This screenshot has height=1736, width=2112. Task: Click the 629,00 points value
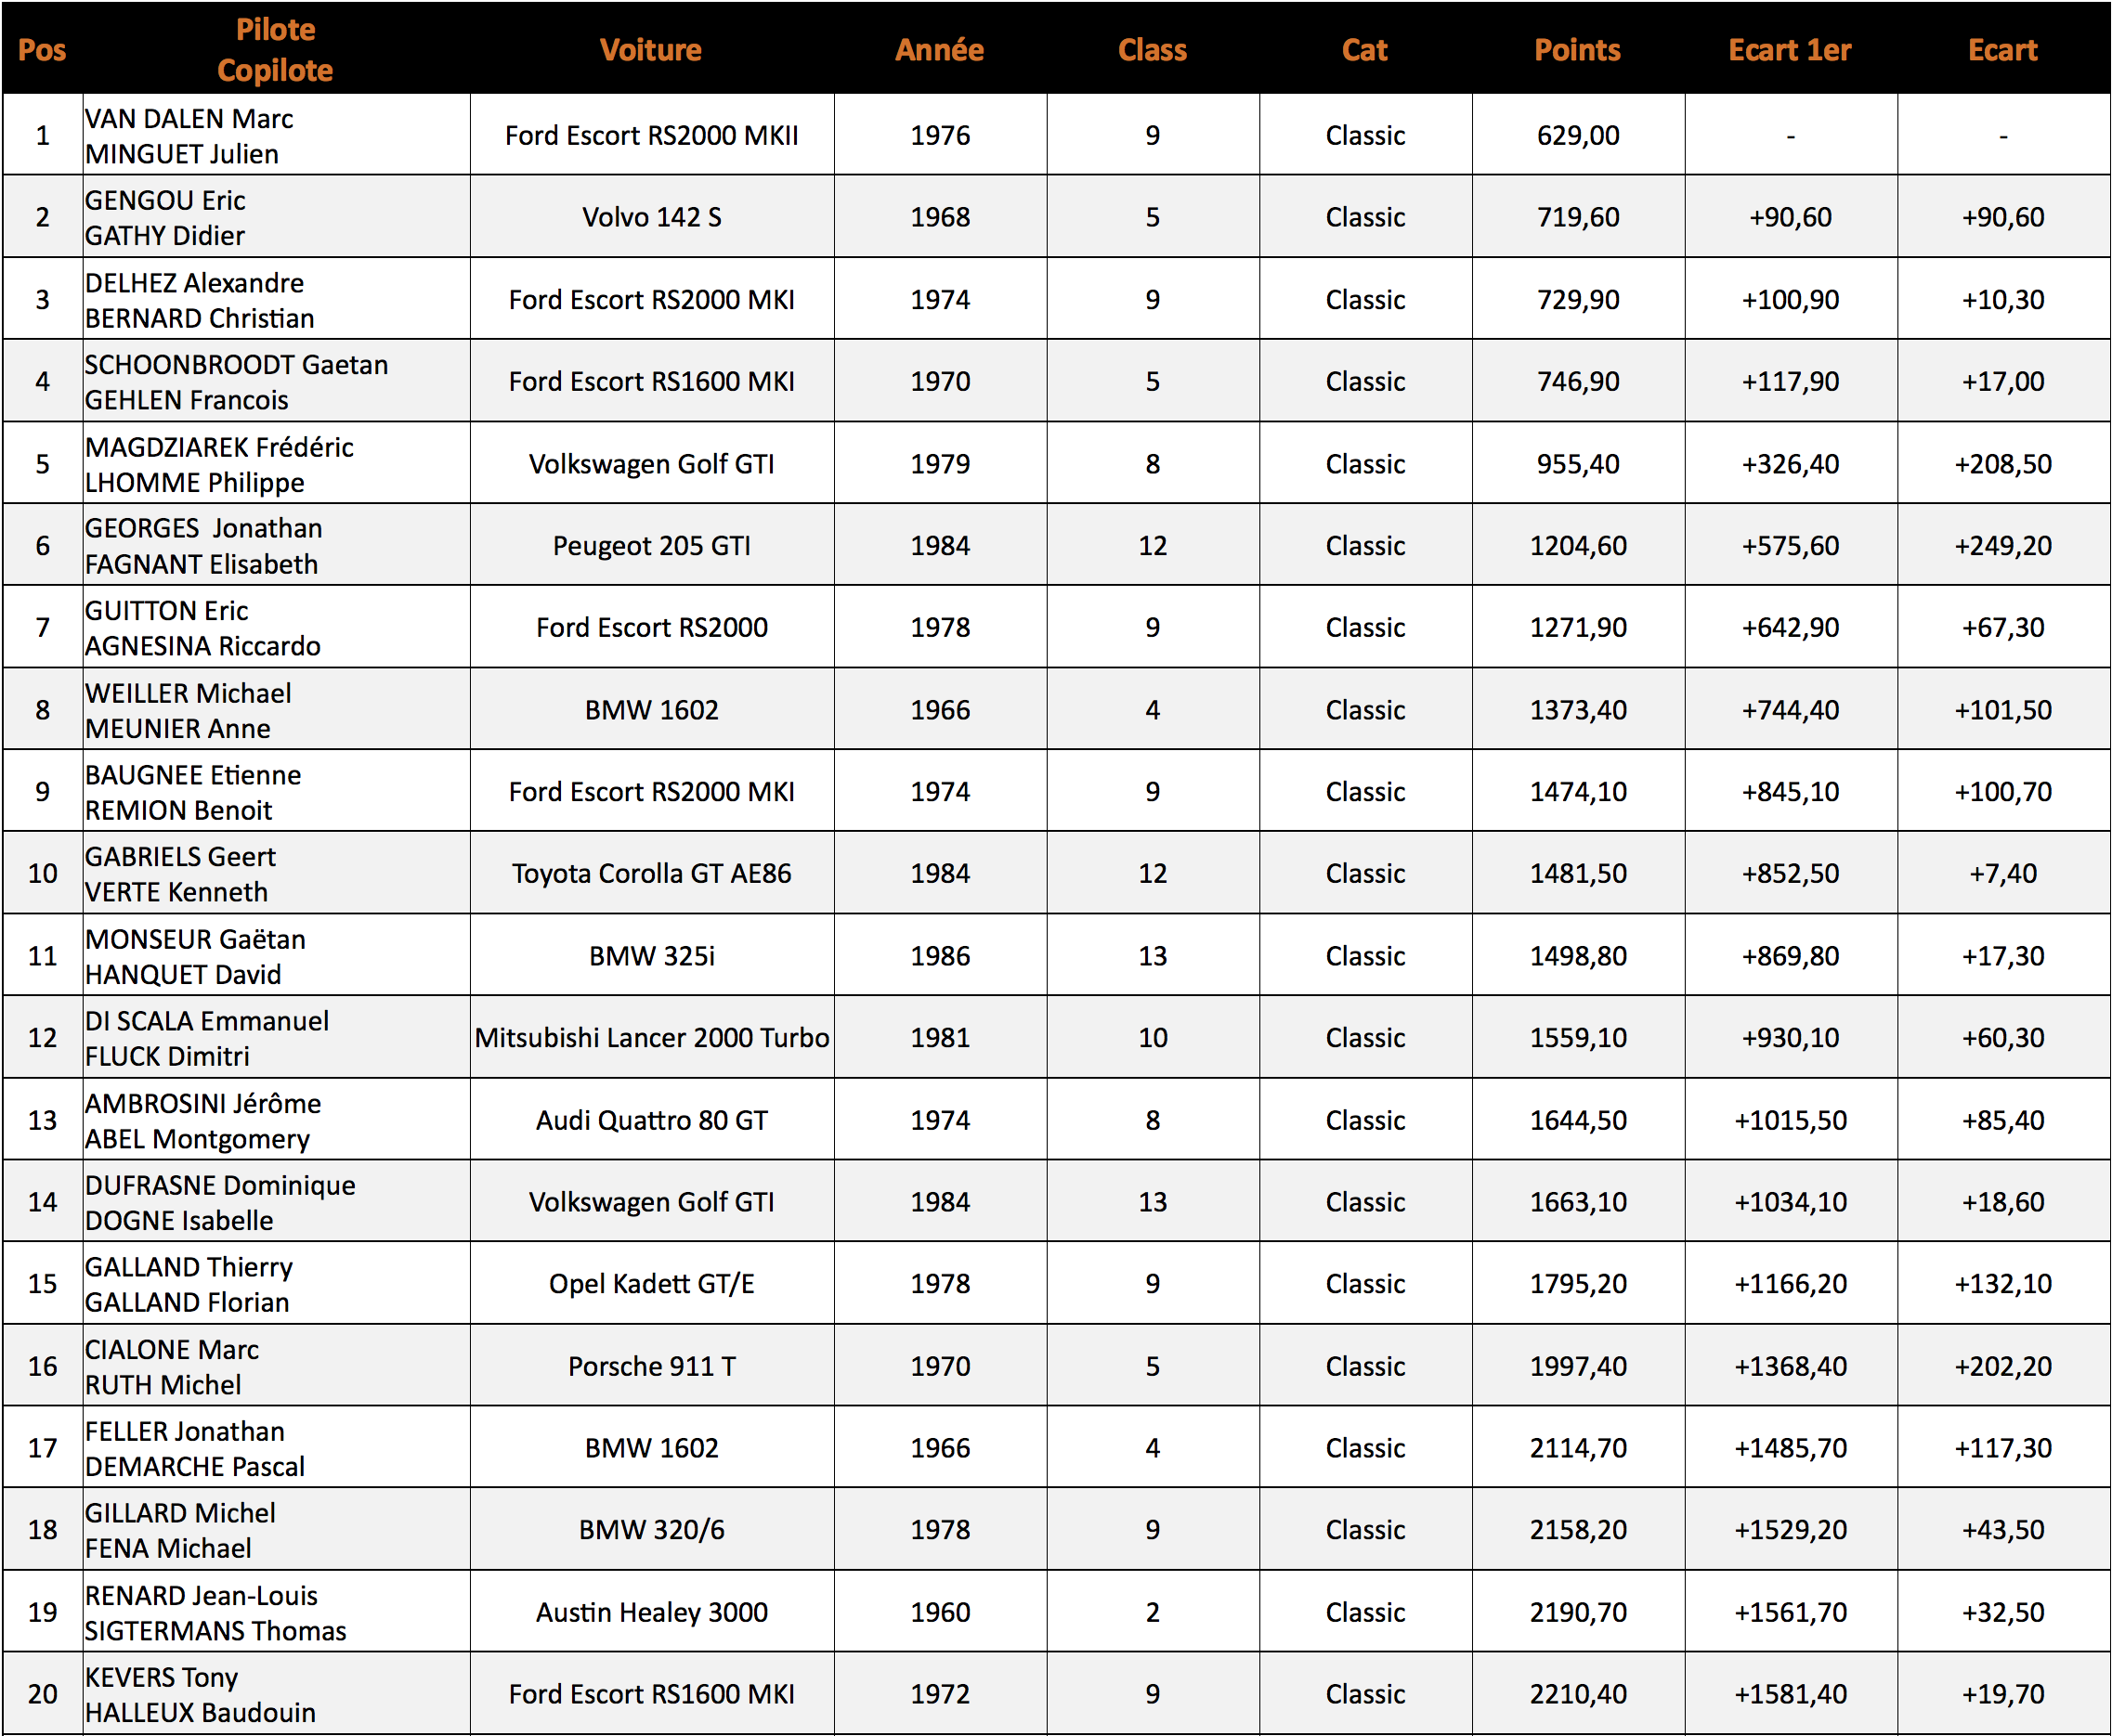[1578, 136]
